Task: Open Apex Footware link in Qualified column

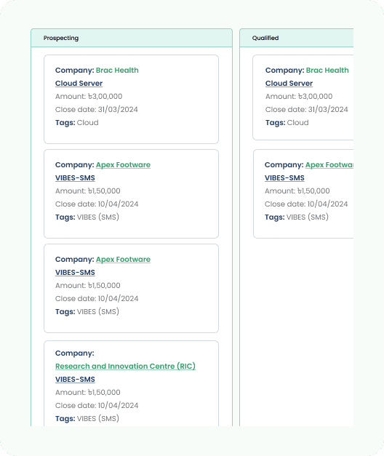Action: 329,164
